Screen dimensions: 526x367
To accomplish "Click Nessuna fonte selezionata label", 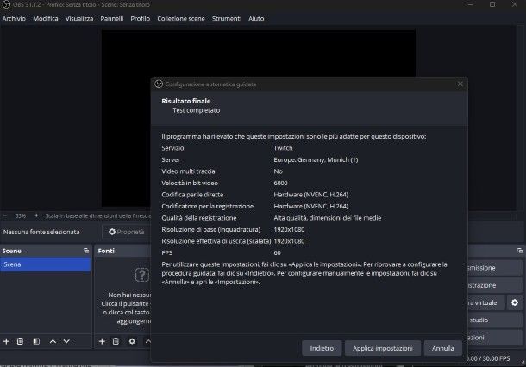I will click(x=41, y=232).
